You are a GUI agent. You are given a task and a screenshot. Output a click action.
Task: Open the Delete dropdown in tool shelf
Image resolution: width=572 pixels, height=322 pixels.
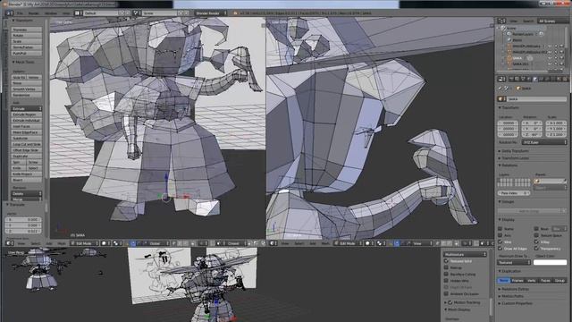point(27,193)
